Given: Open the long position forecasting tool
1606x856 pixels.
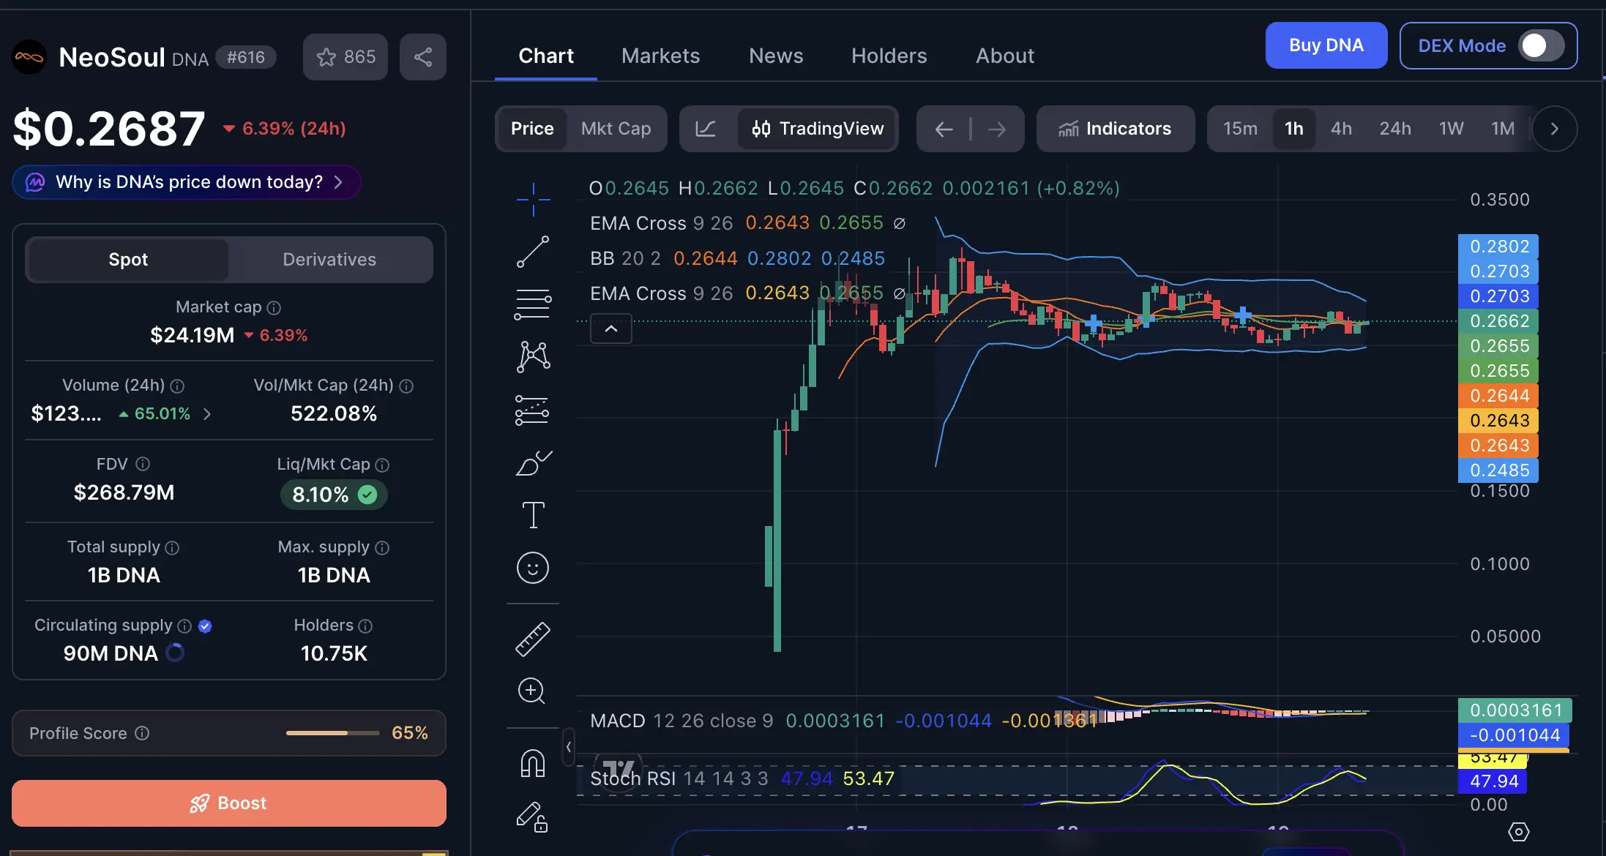Looking at the screenshot, I should (x=533, y=410).
